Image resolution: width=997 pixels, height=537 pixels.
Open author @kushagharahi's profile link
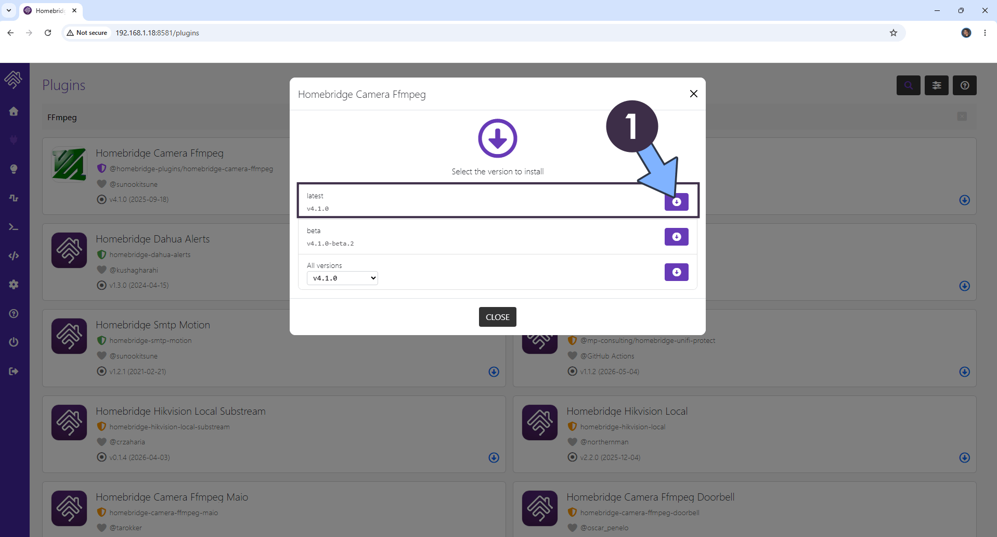pyautogui.click(x=134, y=270)
